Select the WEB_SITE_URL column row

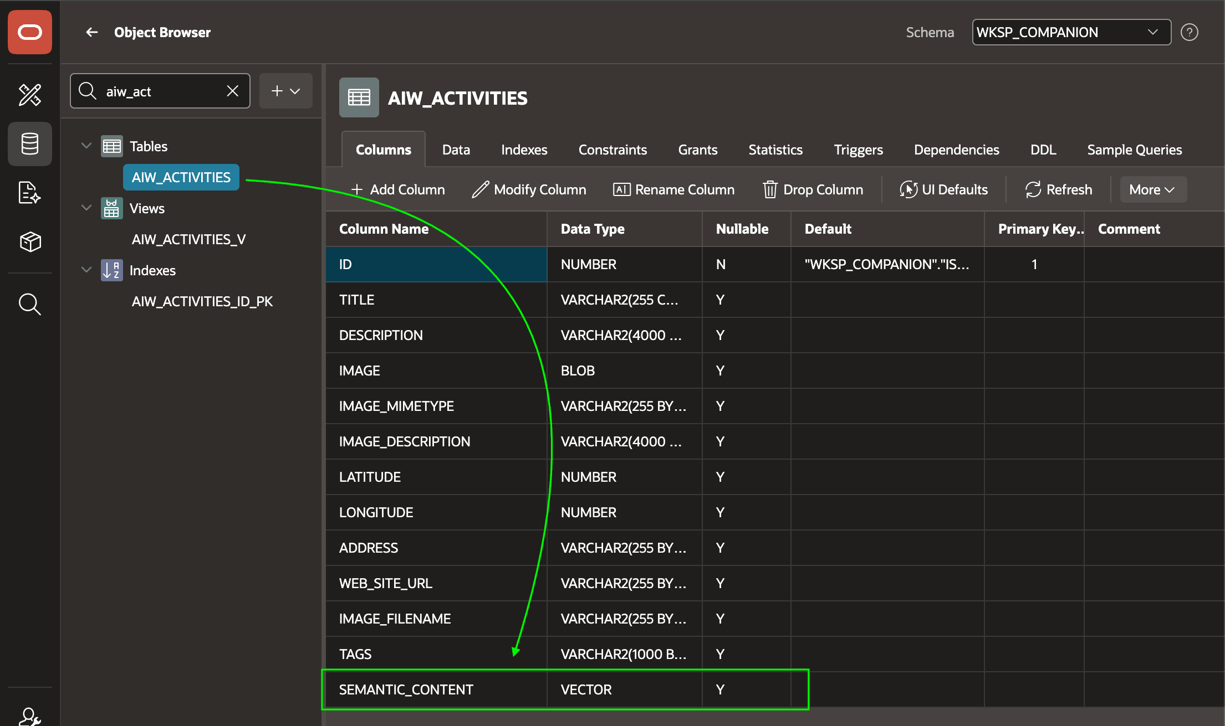pos(775,583)
